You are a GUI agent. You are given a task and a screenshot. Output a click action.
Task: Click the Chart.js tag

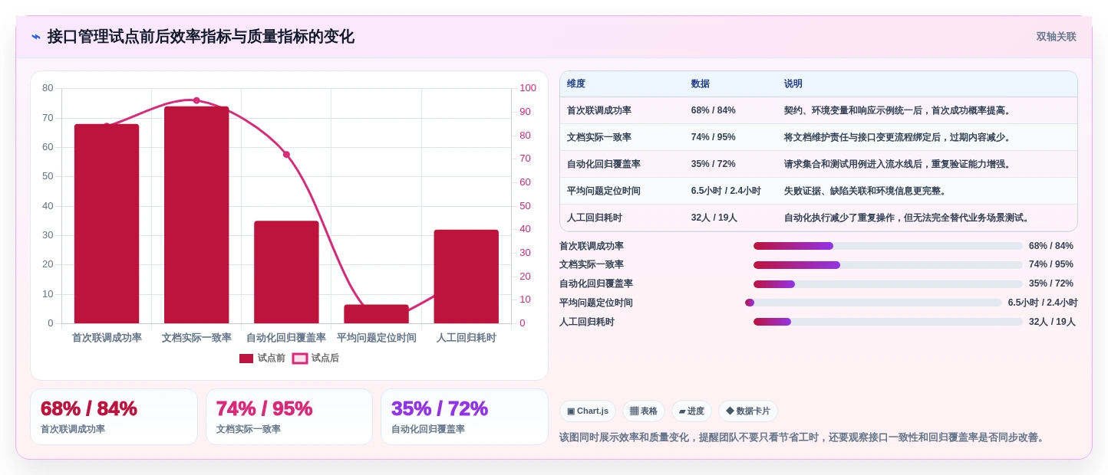tap(588, 411)
